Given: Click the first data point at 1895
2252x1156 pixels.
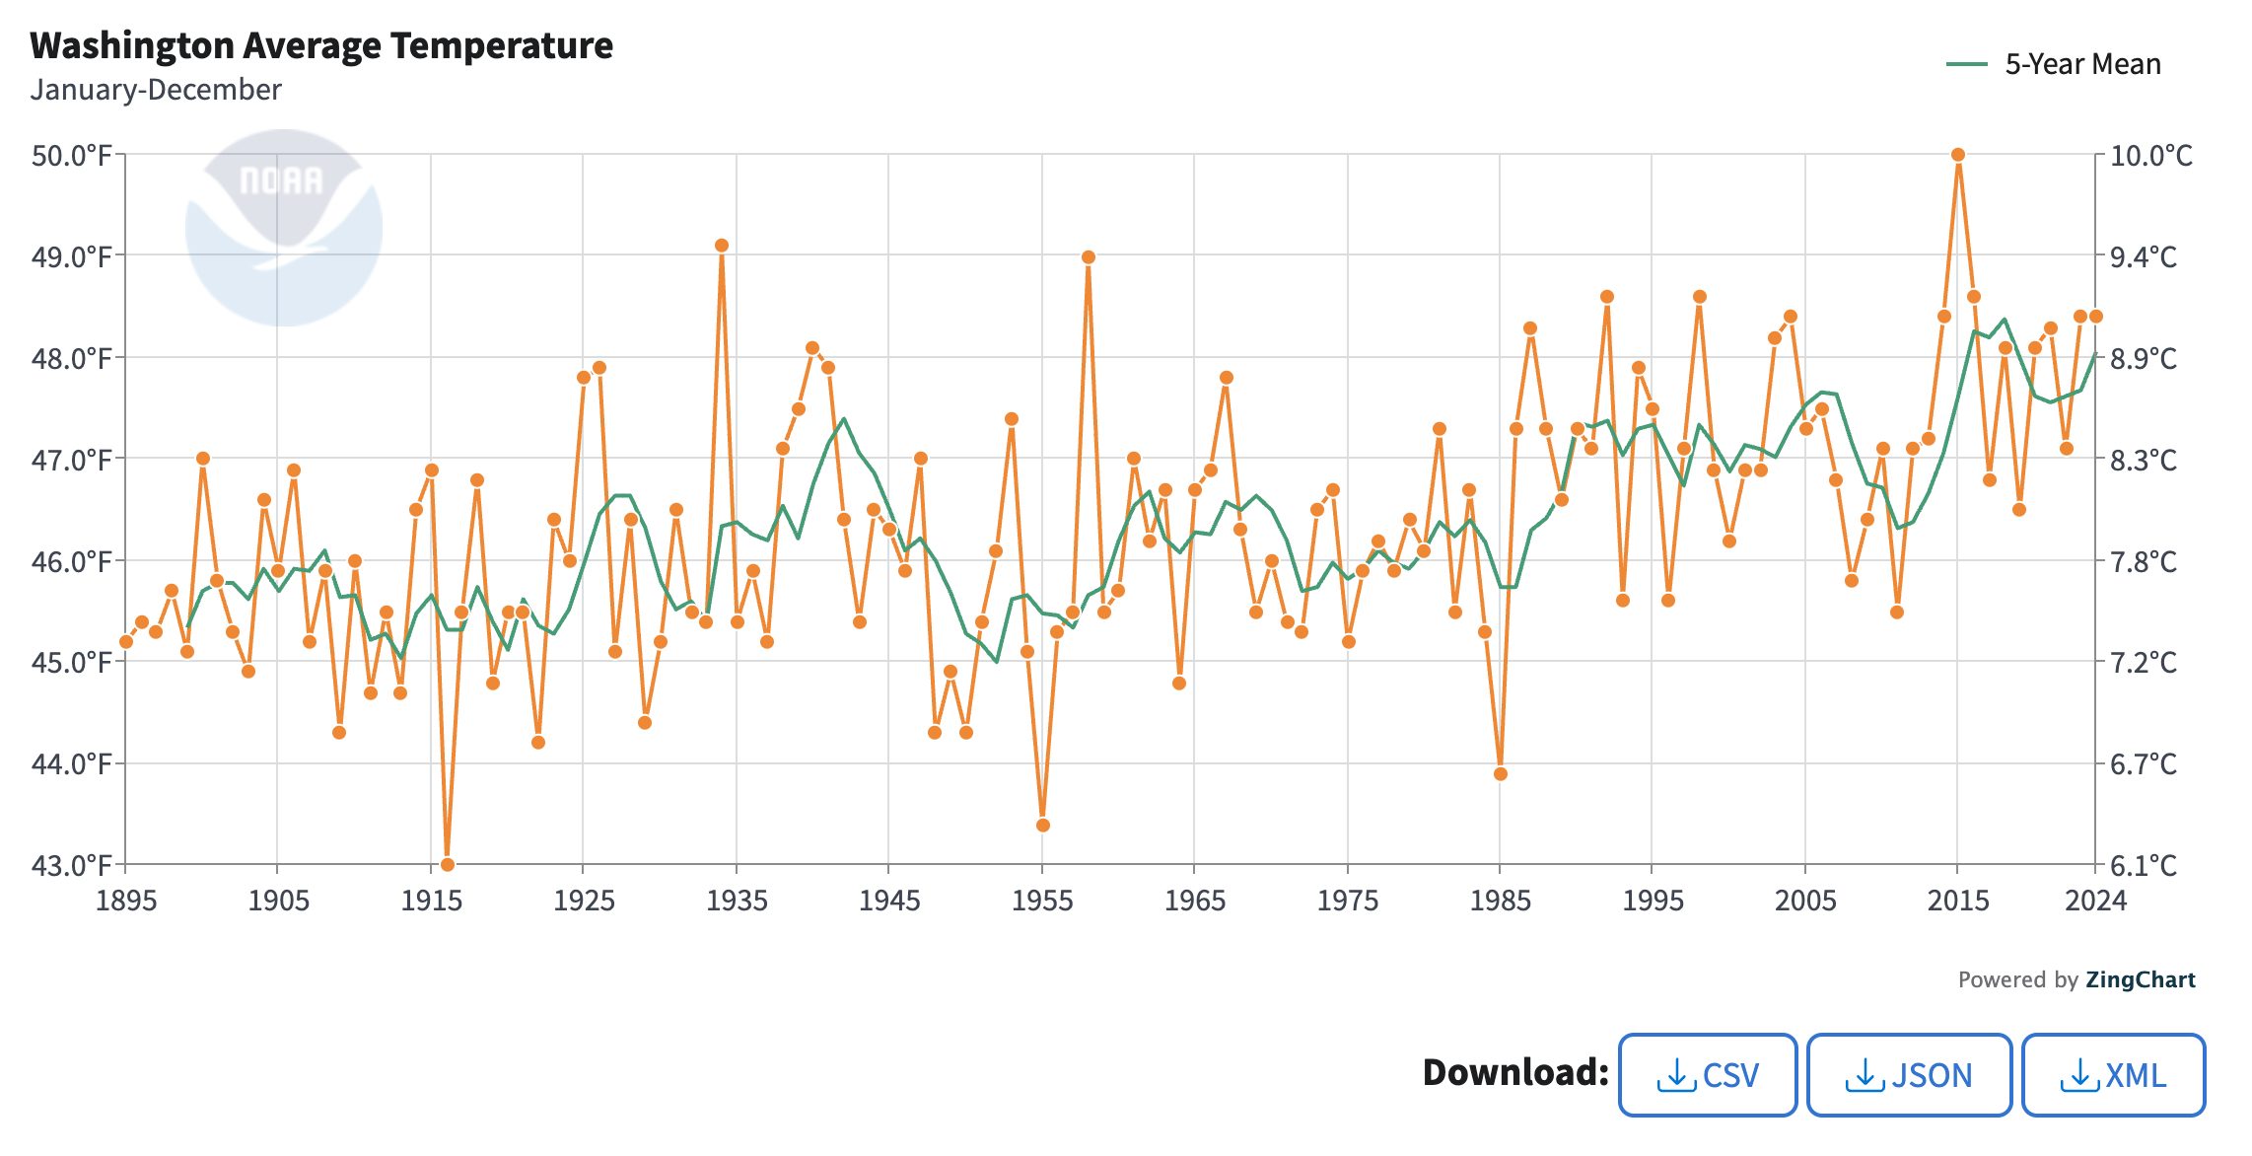Looking at the screenshot, I should [126, 642].
